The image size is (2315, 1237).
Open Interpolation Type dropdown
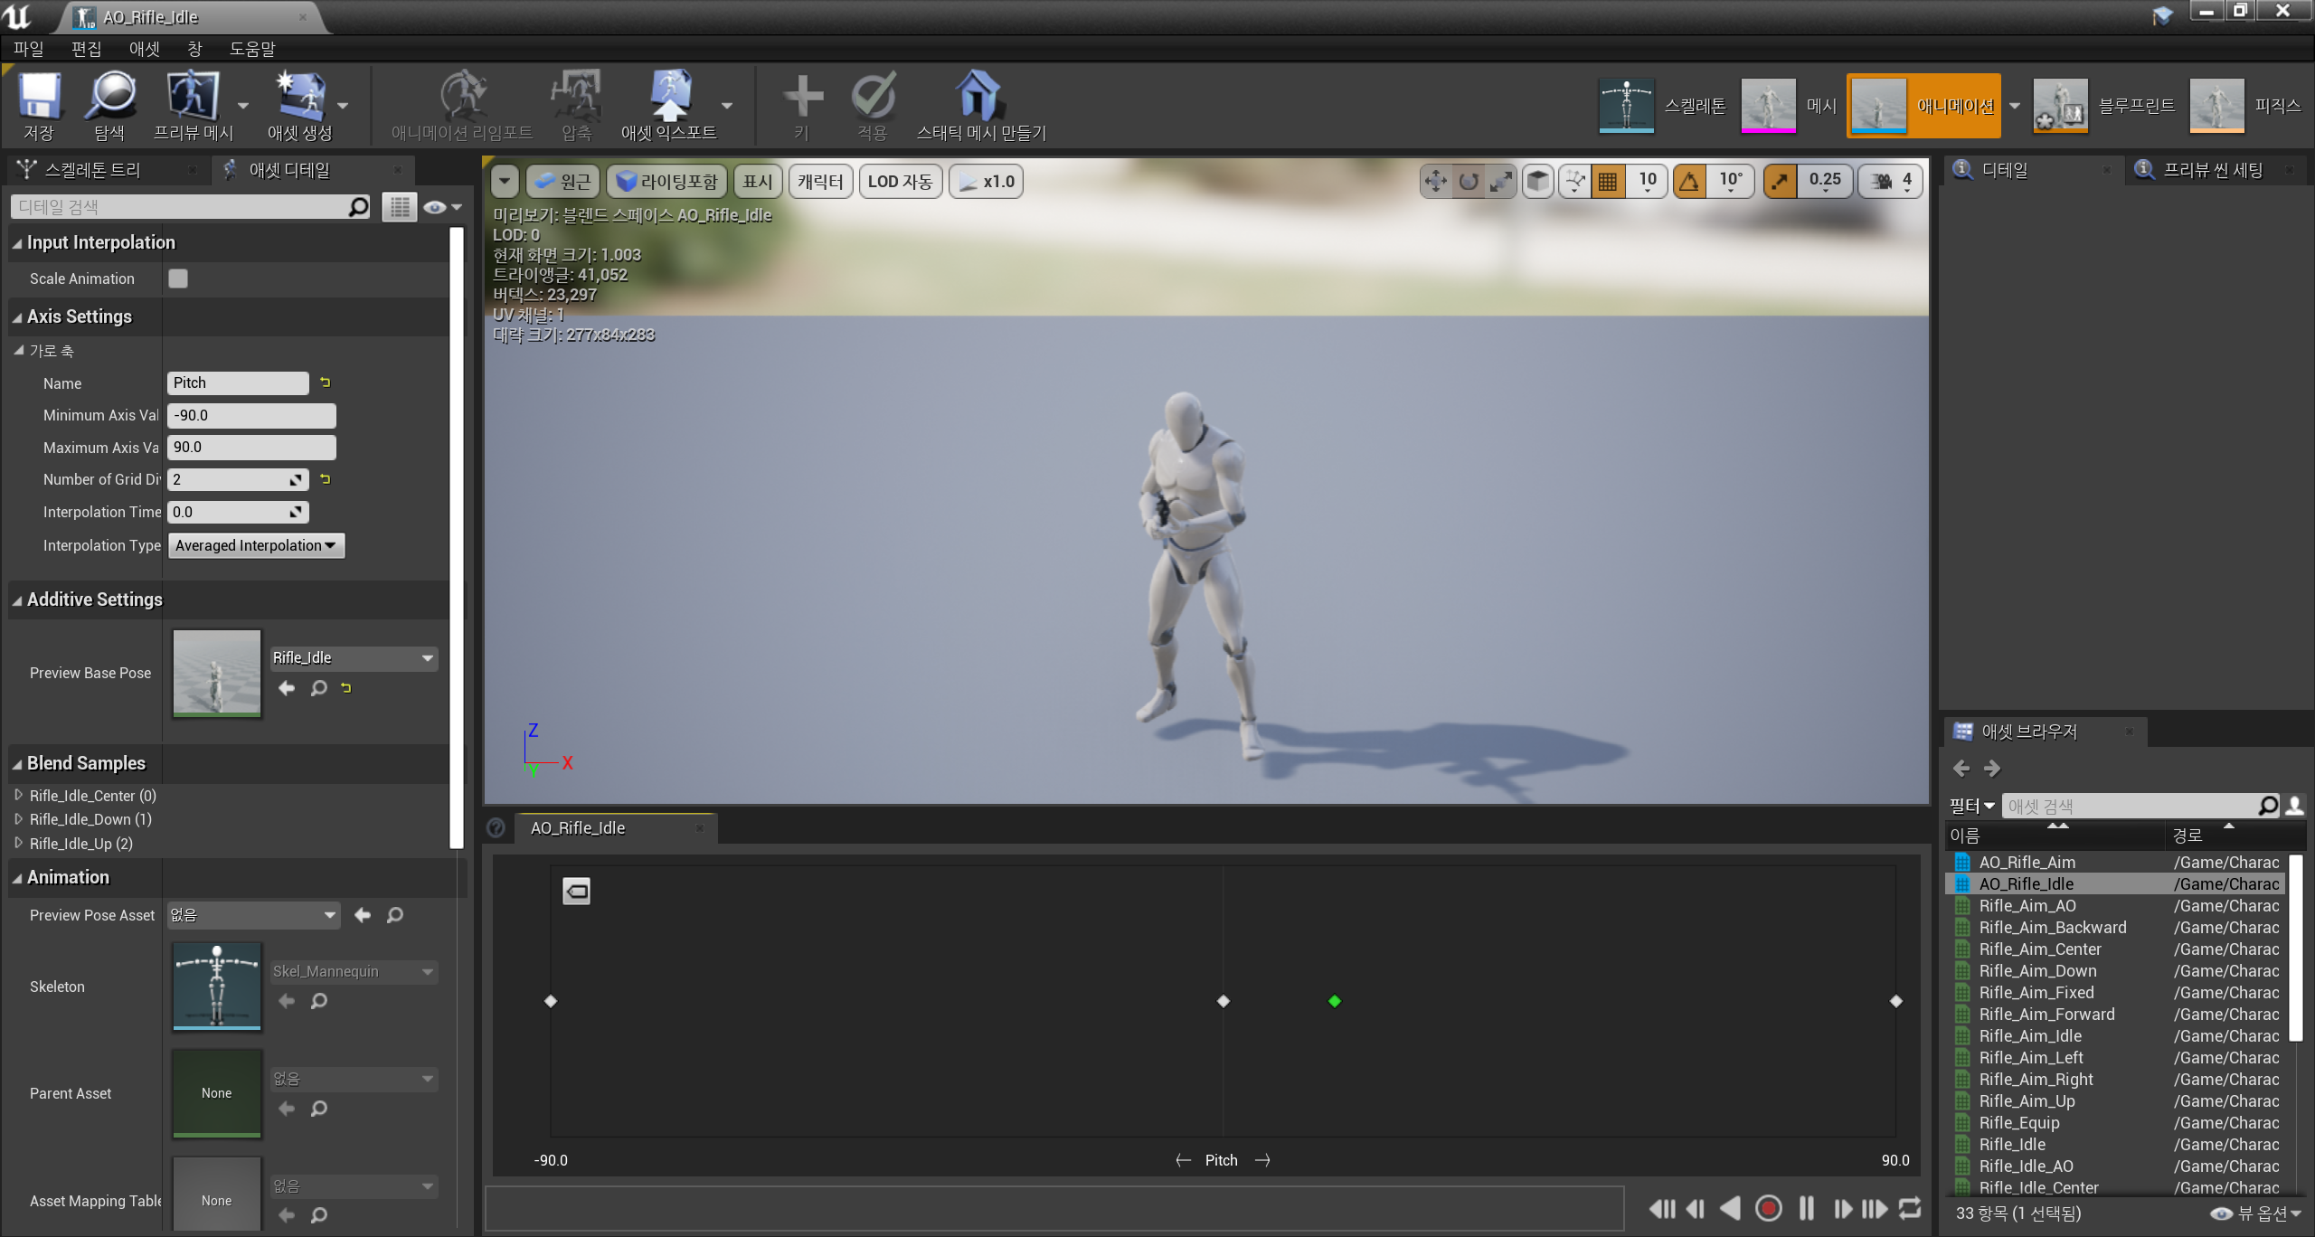256,545
